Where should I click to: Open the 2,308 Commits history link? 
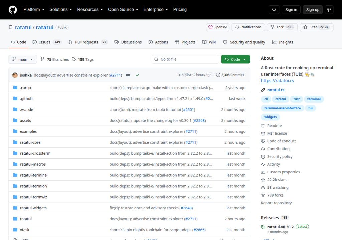(230, 75)
